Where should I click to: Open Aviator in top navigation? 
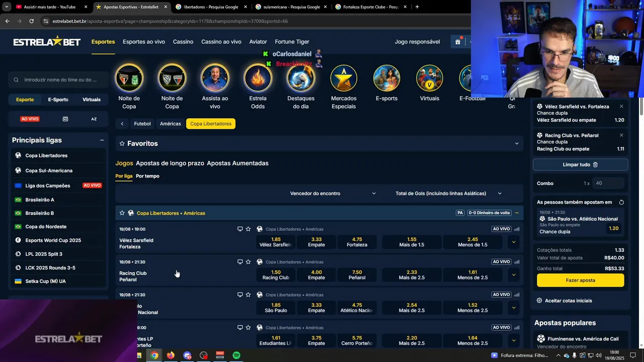coord(258,42)
